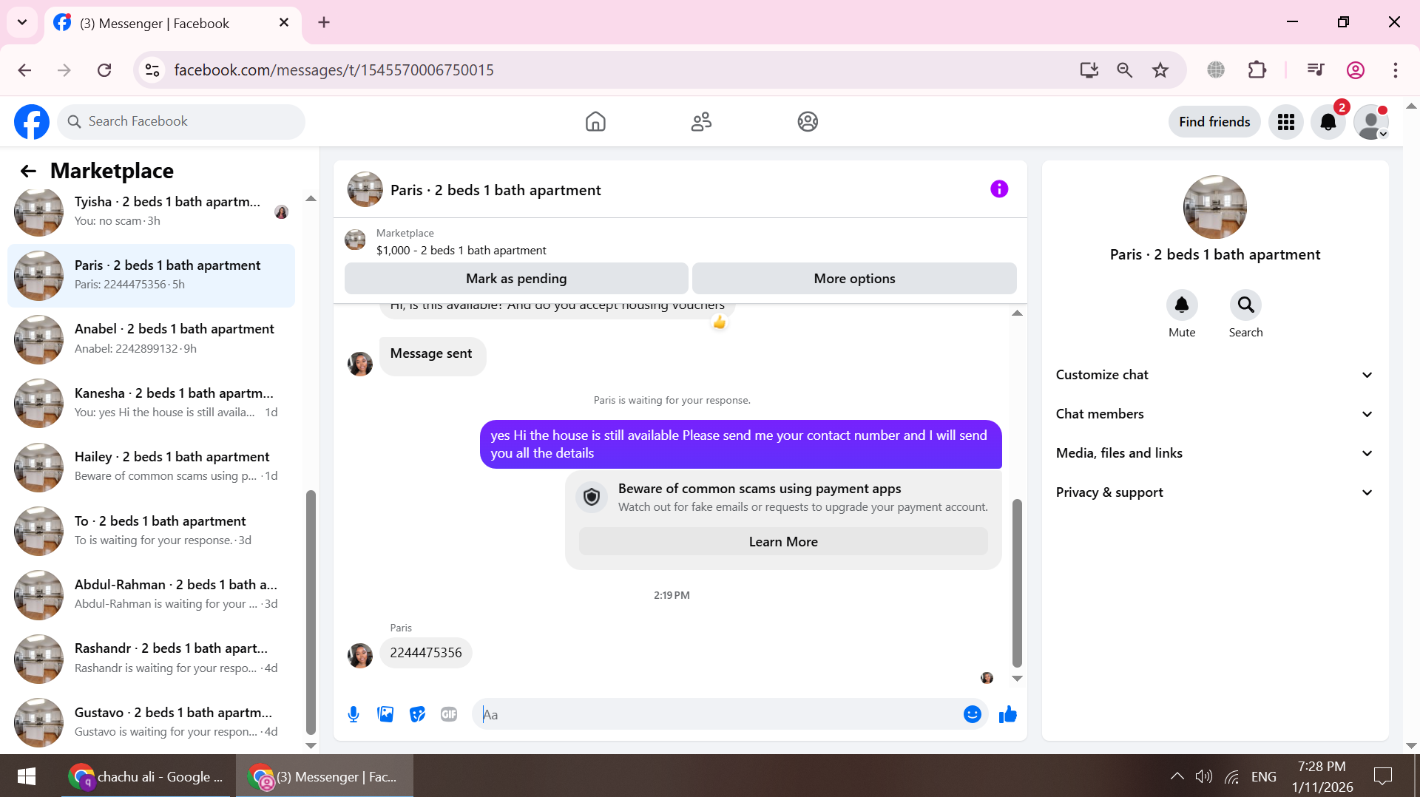1420x797 pixels.
Task: Click the Search Facebook field
Action: pyautogui.click(x=181, y=122)
